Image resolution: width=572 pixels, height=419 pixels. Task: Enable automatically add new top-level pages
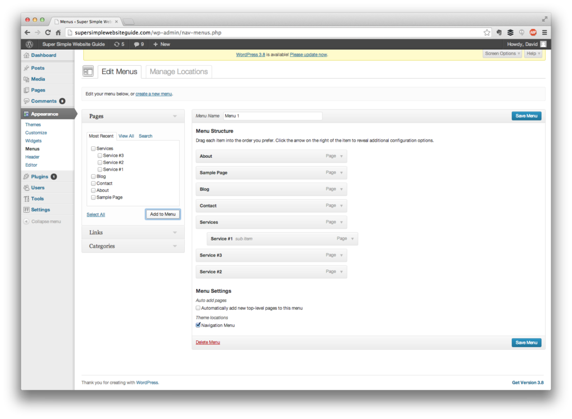(x=198, y=308)
